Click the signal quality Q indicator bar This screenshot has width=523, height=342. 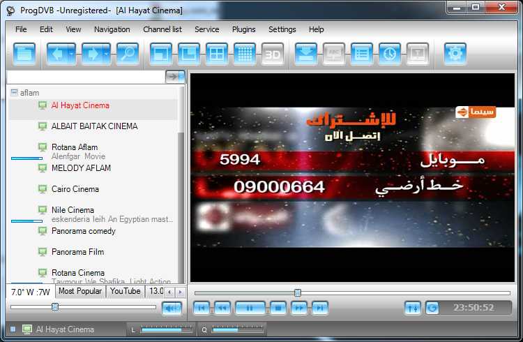pyautogui.click(x=238, y=330)
